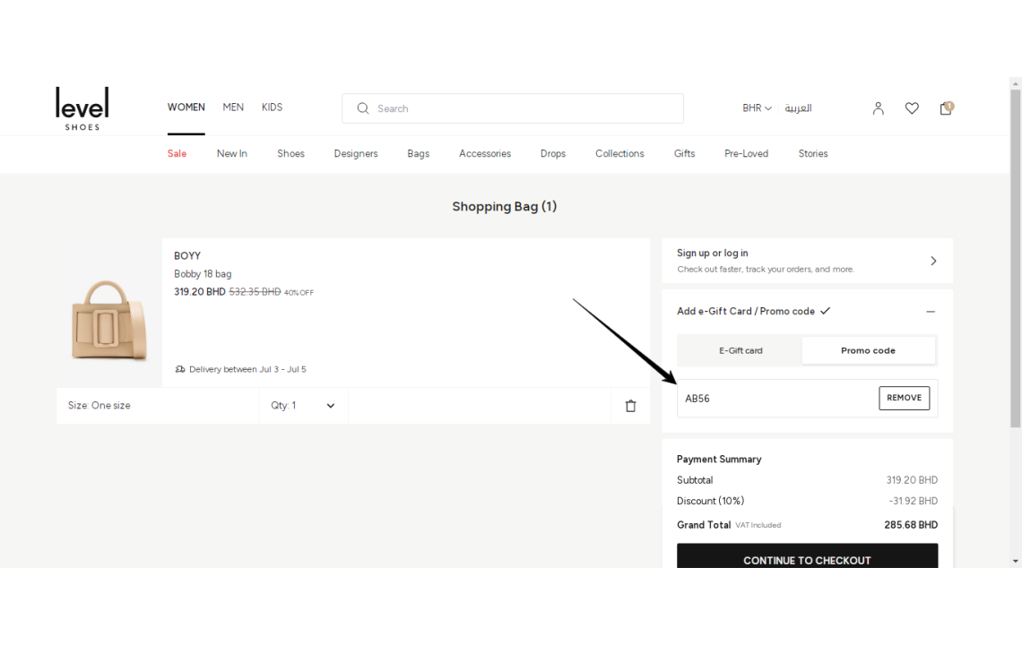Delete the Bobby 18 bag with trash icon
Viewport: 1022px width, 645px height.
(x=630, y=406)
